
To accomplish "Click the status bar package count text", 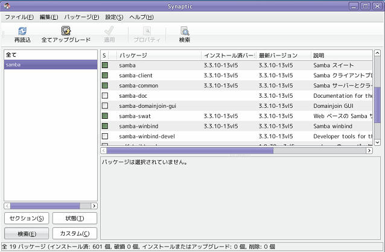I will pos(138,247).
